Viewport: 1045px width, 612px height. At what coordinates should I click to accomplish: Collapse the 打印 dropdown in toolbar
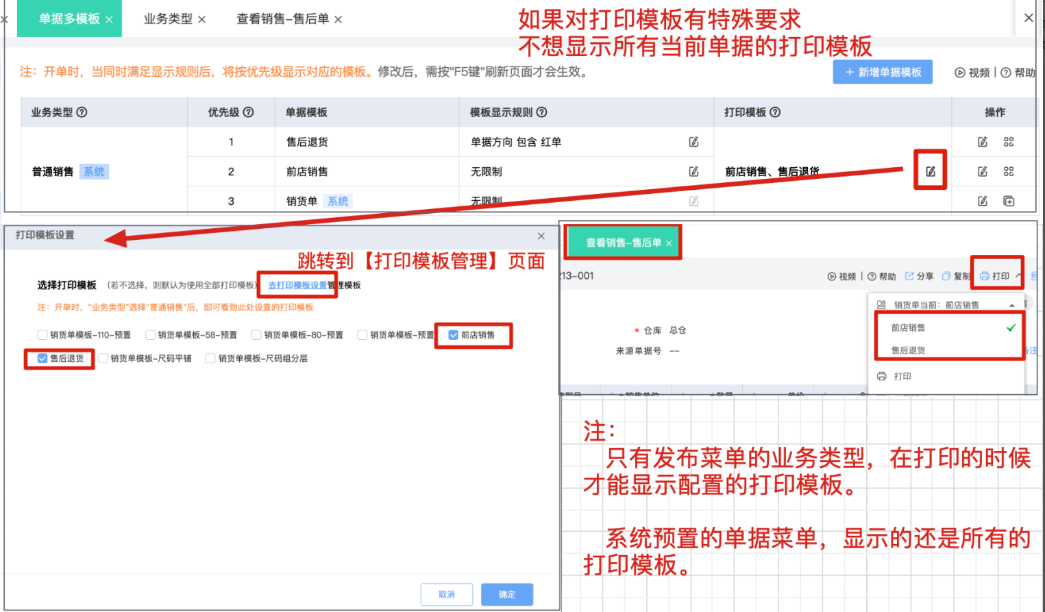[1018, 276]
